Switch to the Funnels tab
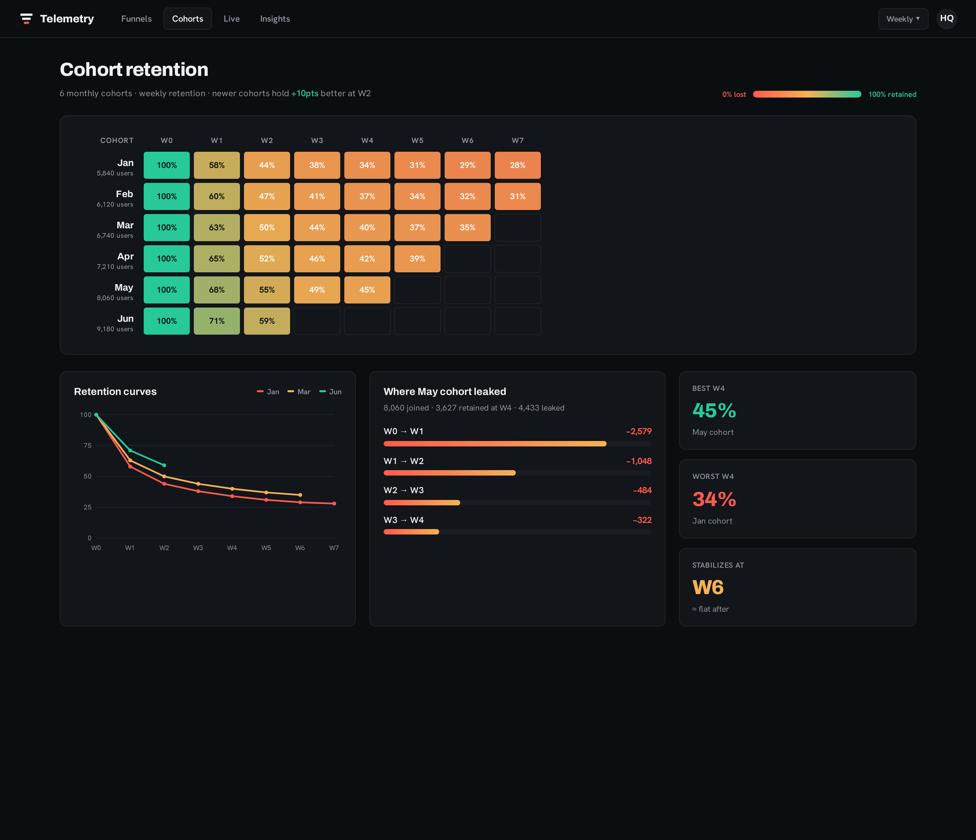This screenshot has height=840, width=976. (x=136, y=19)
